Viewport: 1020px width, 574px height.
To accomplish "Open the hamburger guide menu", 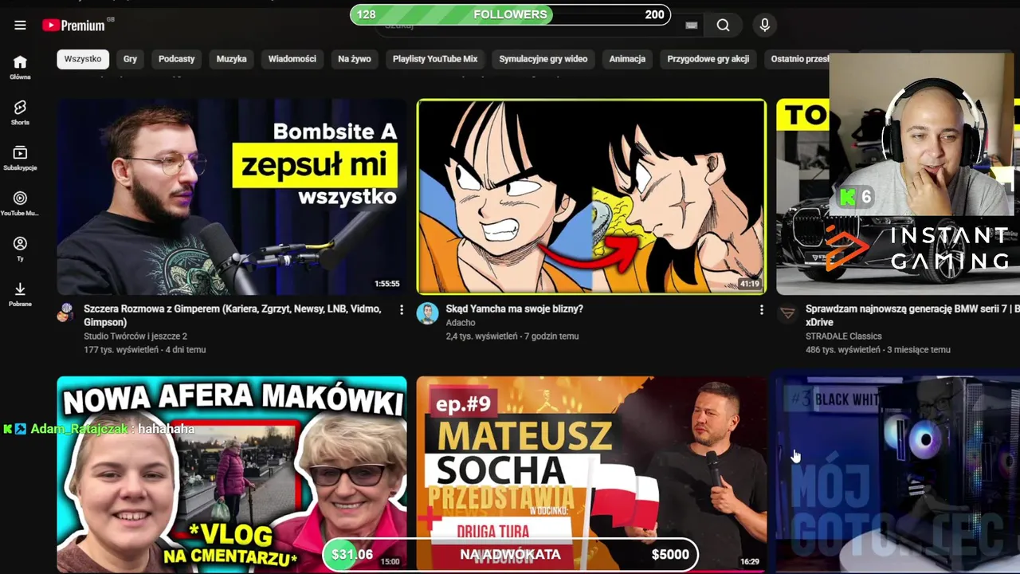I will coord(20,25).
